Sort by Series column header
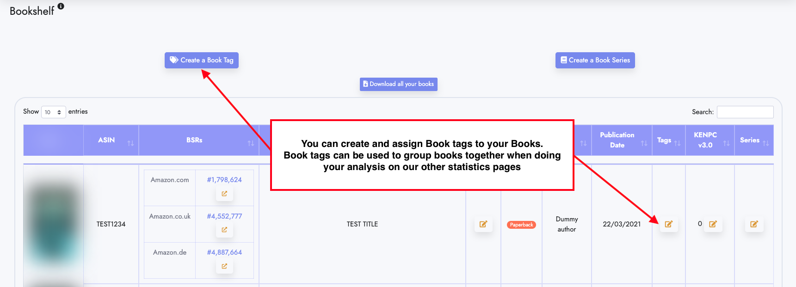Screen dimensions: 796x287 754,140
